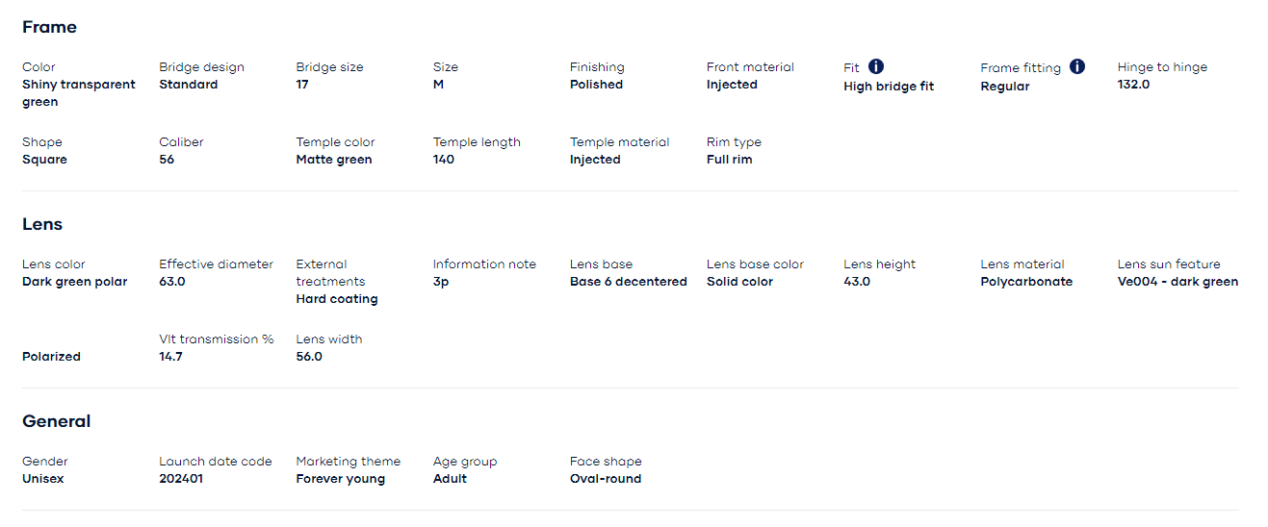Click the Vlt transmission 14.7 value
This screenshot has height=527, width=1268.
point(170,357)
